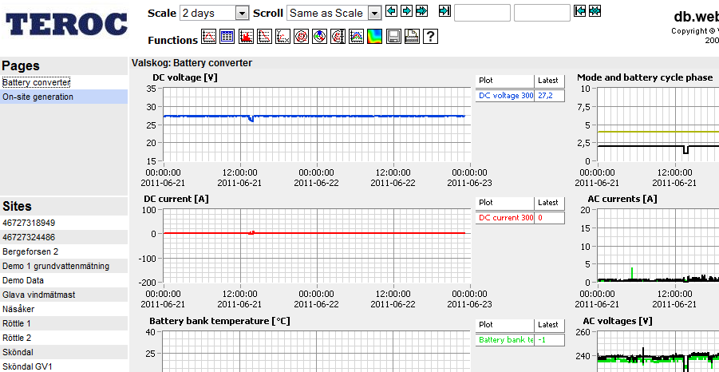Click the scroll left arrow icon
The width and height of the screenshot is (719, 372).
click(x=391, y=10)
